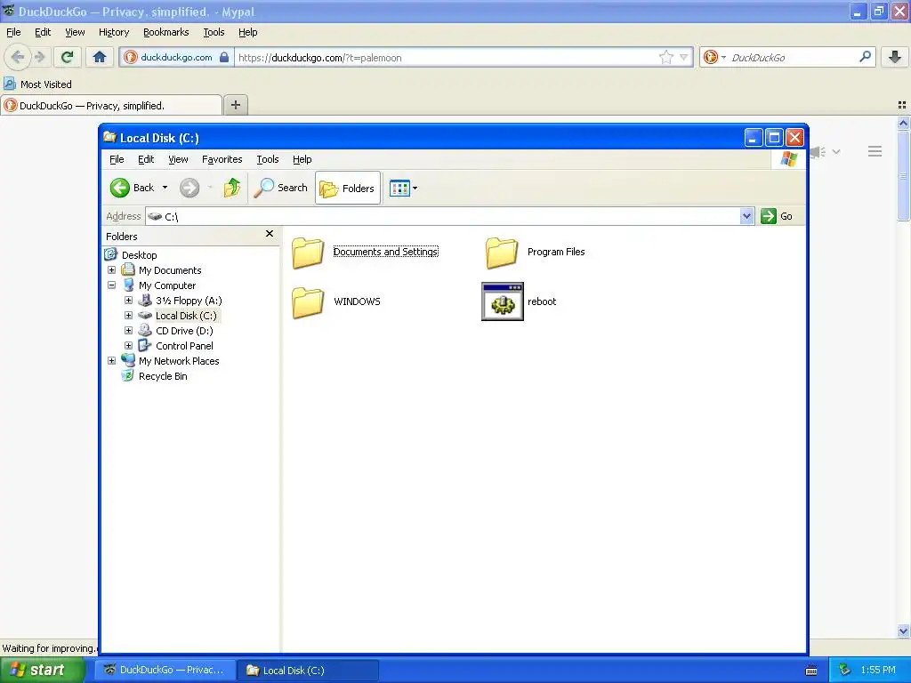Image resolution: width=911 pixels, height=683 pixels.
Task: Open the URL bar history dropdown arrow
Action: 683,57
